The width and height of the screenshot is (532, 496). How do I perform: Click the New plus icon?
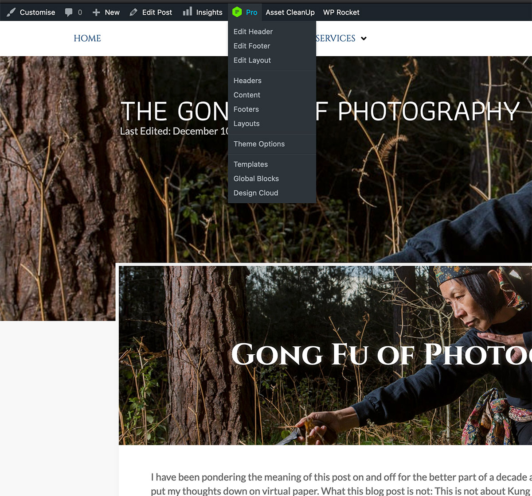tap(96, 12)
